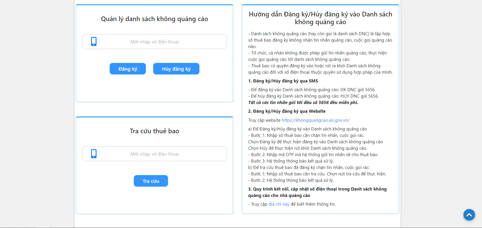Click the '3. Quy trình kết nối' heading
This screenshot has height=228, width=482.
(317, 192)
